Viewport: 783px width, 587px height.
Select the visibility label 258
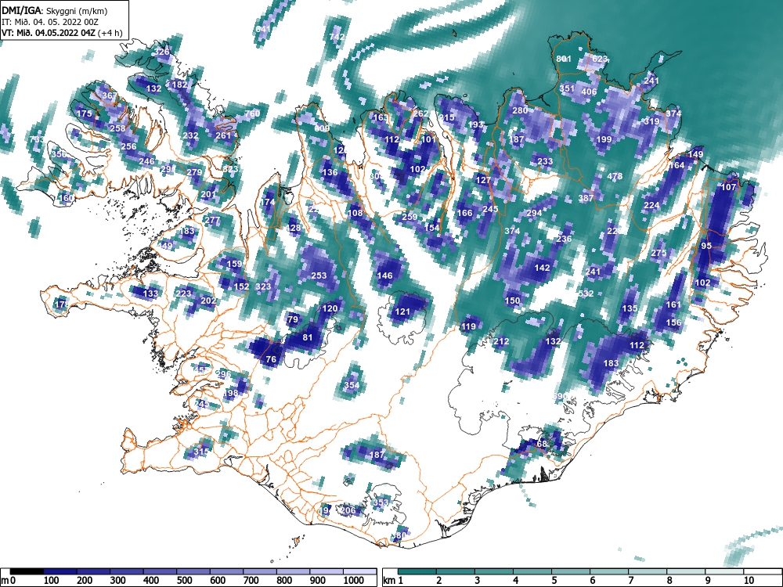coord(117,128)
